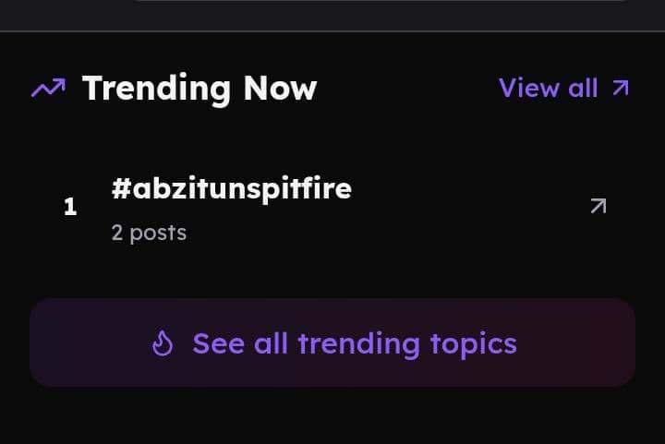Click the diagonal arrow icon next to View all
The width and height of the screenshot is (665, 444).
click(621, 88)
